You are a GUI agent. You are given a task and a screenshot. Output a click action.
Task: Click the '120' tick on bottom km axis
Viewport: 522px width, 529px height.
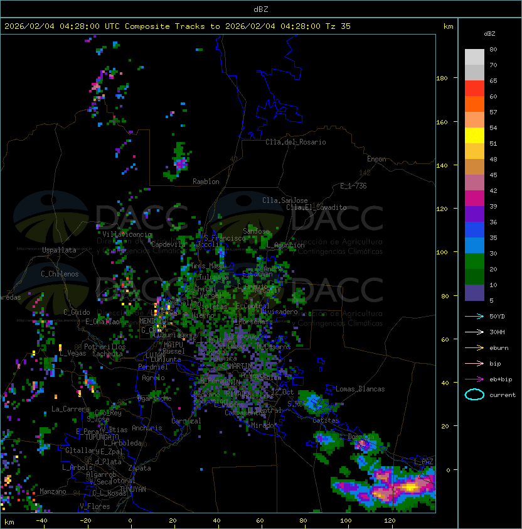pos(390,520)
